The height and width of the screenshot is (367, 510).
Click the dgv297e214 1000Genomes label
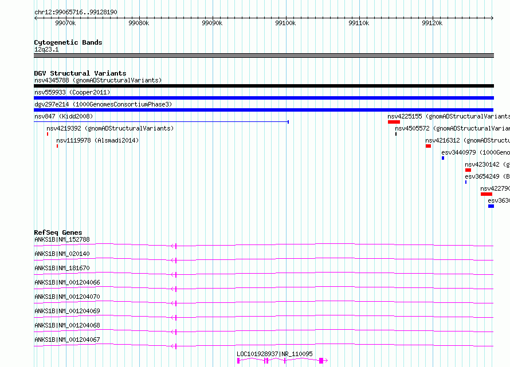tap(103, 104)
